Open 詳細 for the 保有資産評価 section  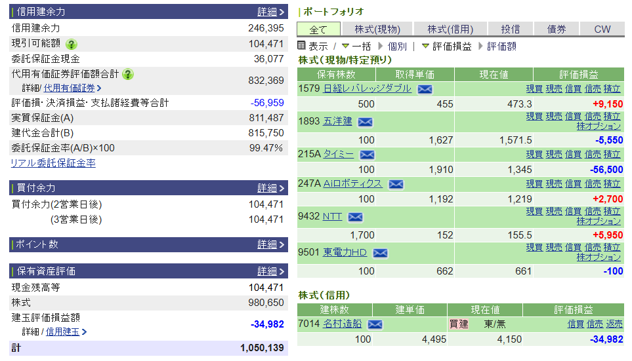[271, 271]
